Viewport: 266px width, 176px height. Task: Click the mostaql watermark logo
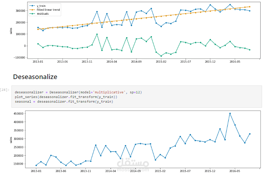(x=133, y=165)
